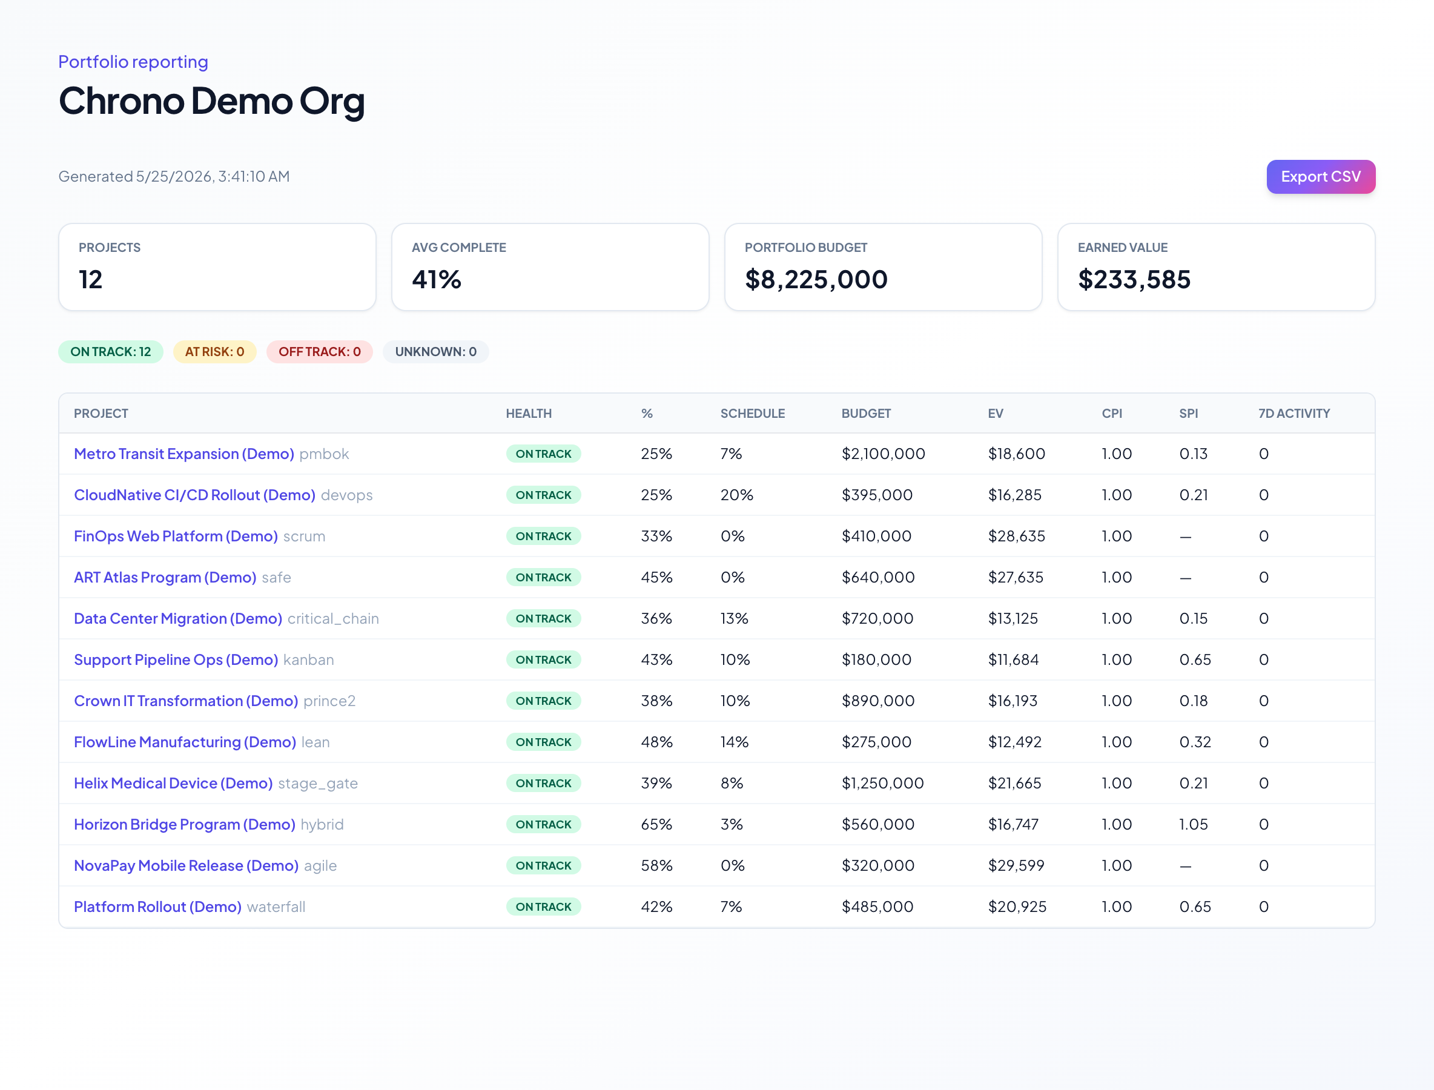Click the waterfall methodology label

click(x=276, y=907)
